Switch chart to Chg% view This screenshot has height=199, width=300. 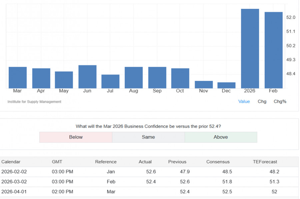coord(280,102)
